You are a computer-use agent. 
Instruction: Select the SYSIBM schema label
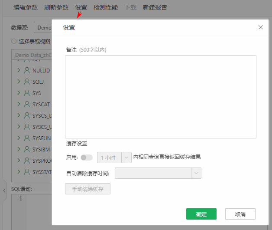click(x=41, y=150)
